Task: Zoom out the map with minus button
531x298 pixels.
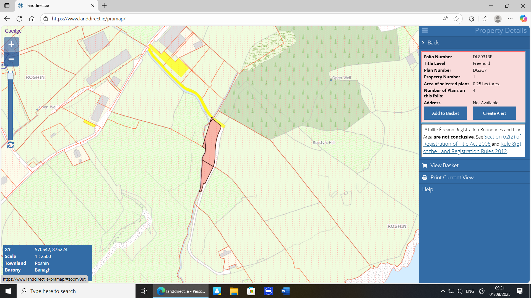Action: coord(11,59)
